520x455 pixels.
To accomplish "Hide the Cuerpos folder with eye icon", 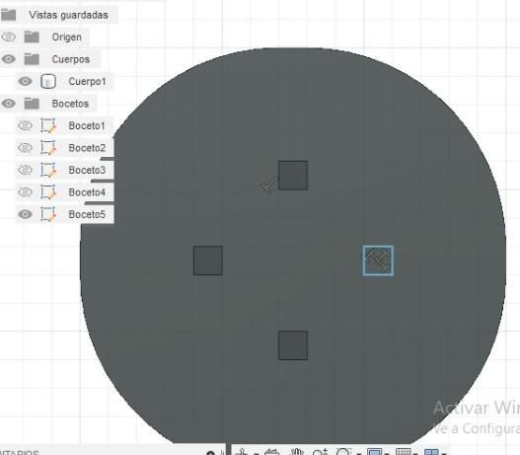I will [x=8, y=59].
